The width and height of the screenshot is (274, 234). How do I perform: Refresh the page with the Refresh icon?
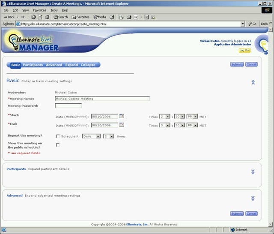coord(40,17)
